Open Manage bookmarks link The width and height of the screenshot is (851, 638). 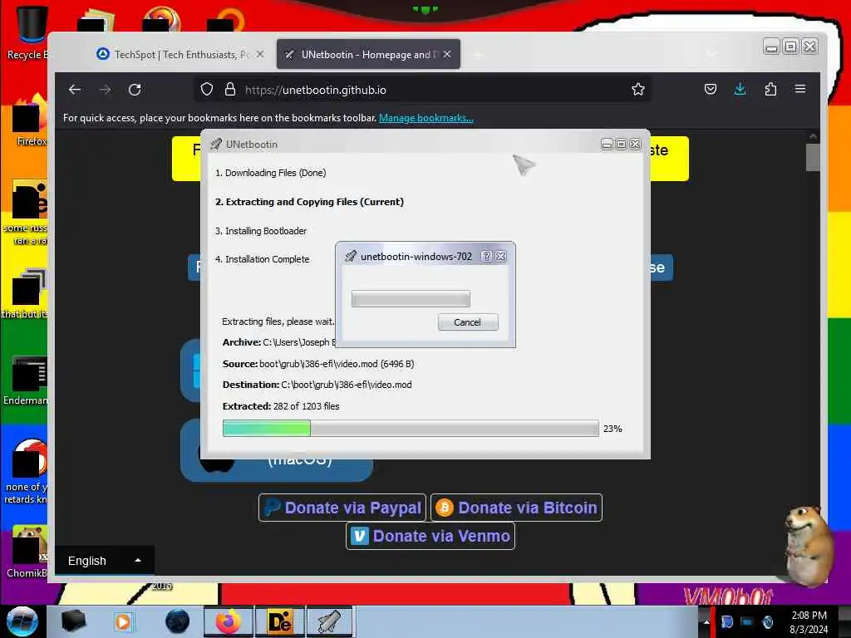point(426,118)
